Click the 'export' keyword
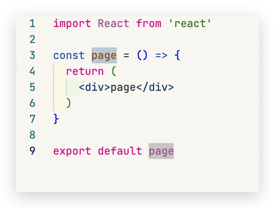This screenshot has width=275, height=208. 72,151
